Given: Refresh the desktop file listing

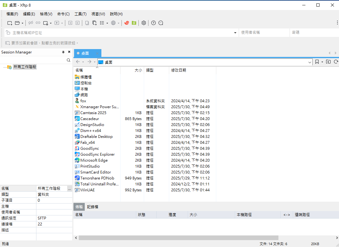Looking at the screenshot, I should tap(336, 62).
